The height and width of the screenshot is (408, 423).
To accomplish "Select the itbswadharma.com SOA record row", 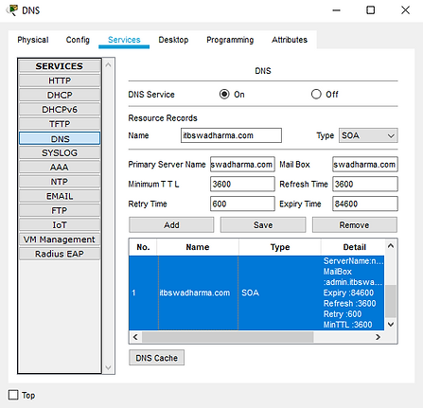I will point(256,293).
